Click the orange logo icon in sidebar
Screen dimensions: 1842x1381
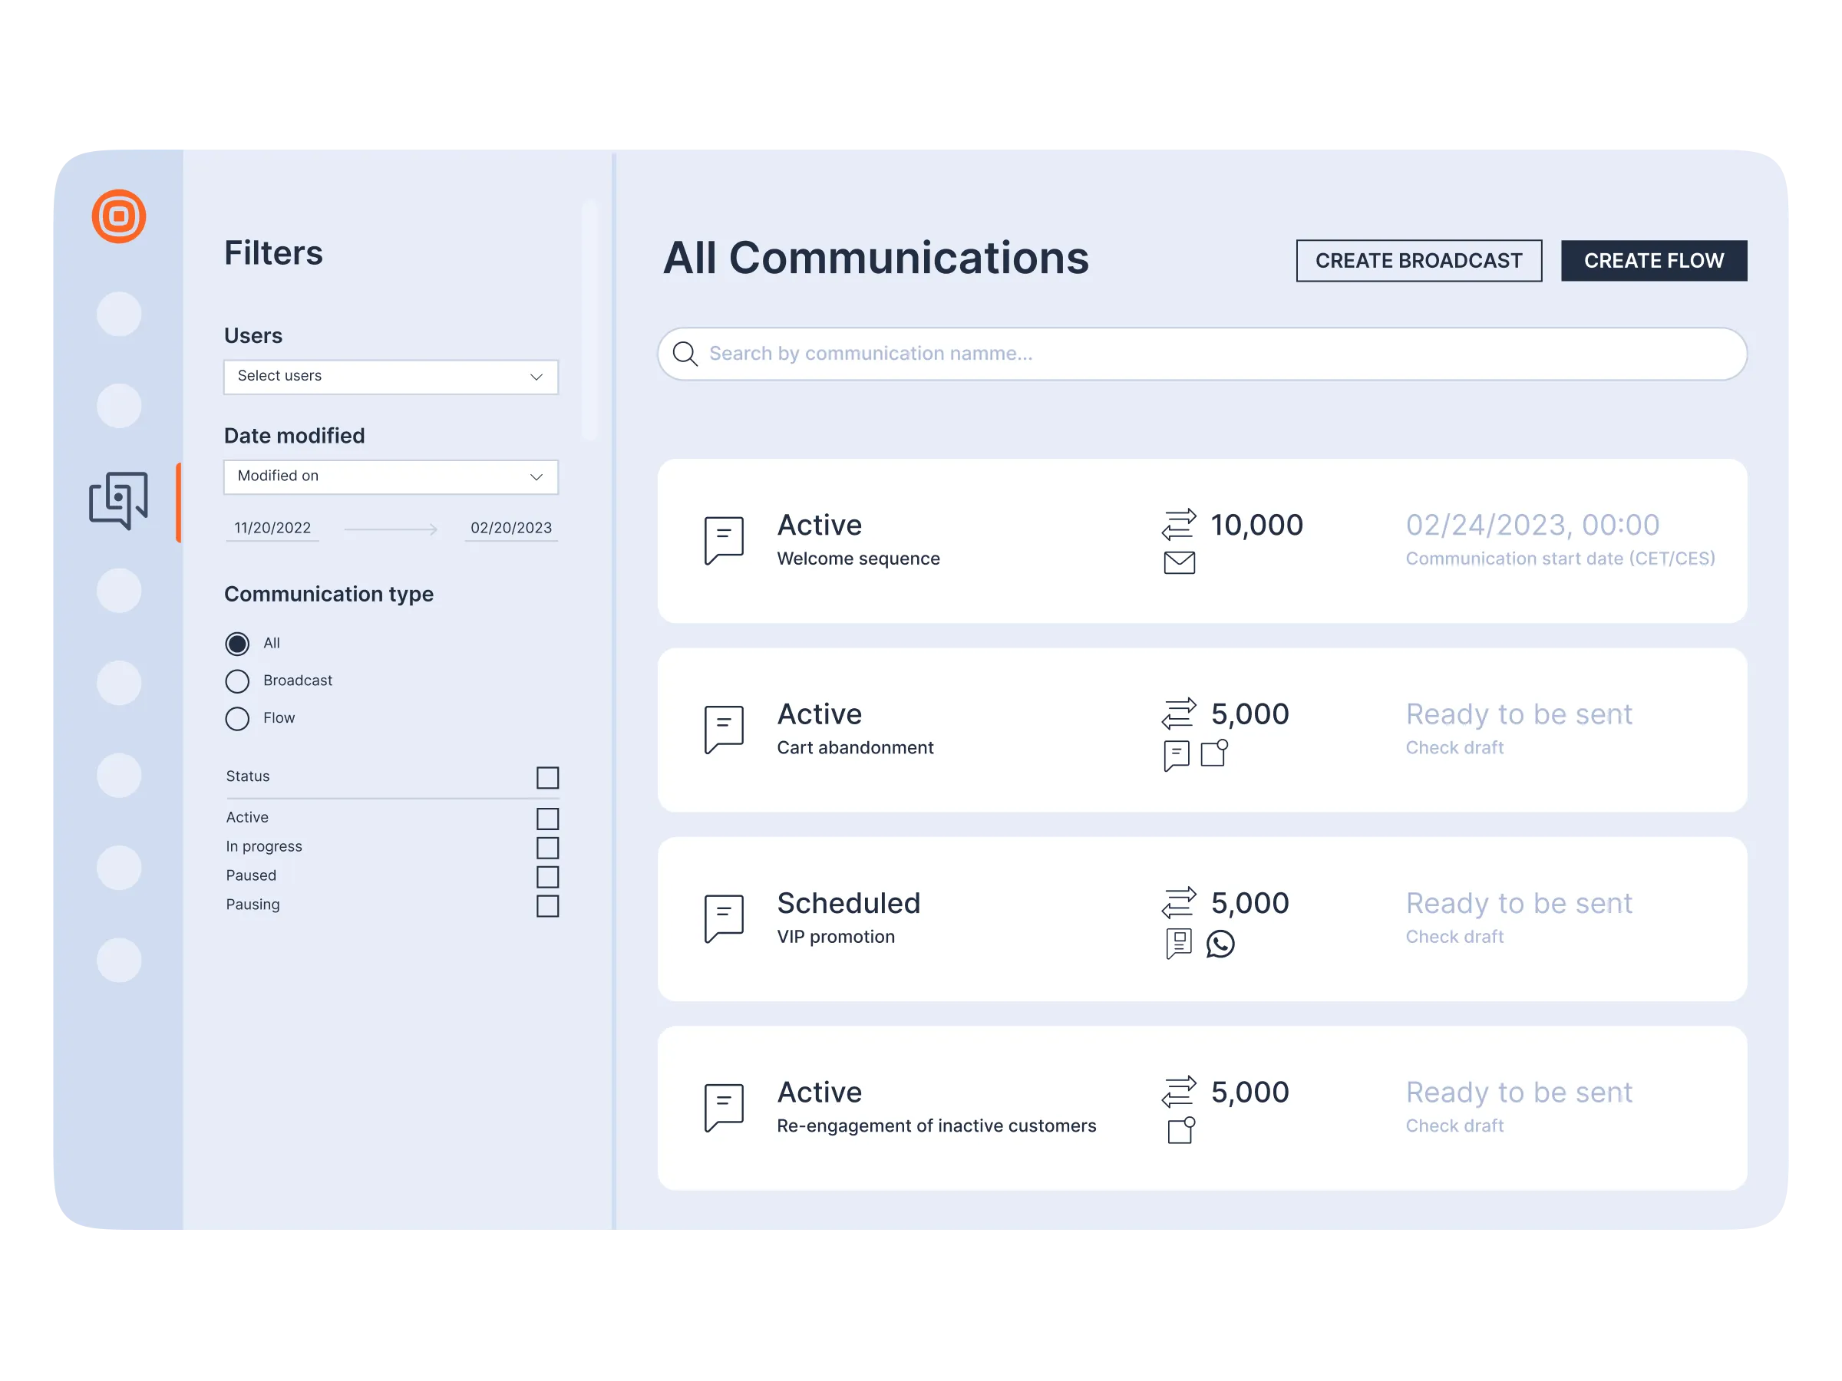click(x=118, y=216)
